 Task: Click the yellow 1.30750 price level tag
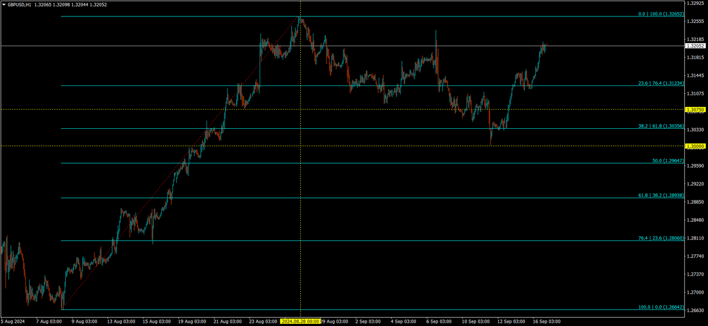click(695, 110)
